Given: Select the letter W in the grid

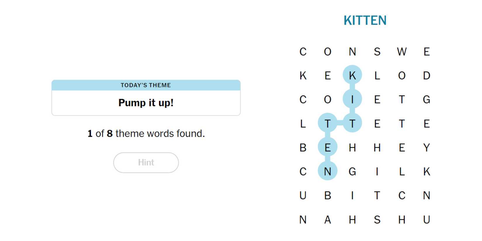Looking at the screenshot, I should [402, 52].
